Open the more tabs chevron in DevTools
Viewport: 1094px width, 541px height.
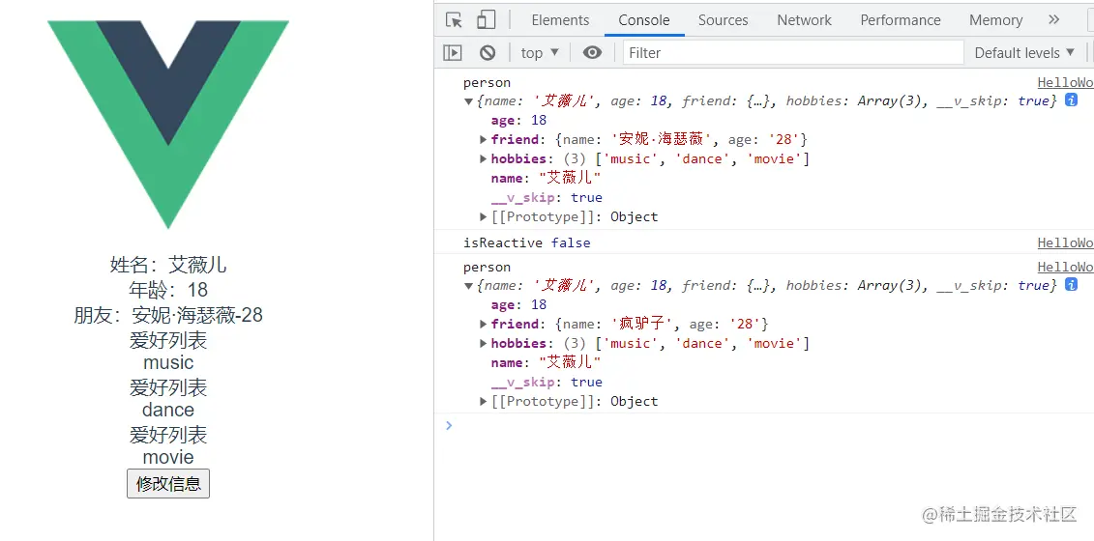[1053, 19]
